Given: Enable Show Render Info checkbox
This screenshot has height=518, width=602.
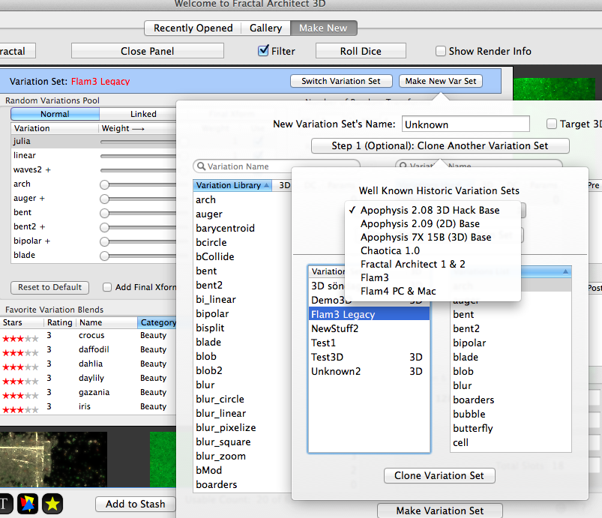Looking at the screenshot, I should 441,51.
